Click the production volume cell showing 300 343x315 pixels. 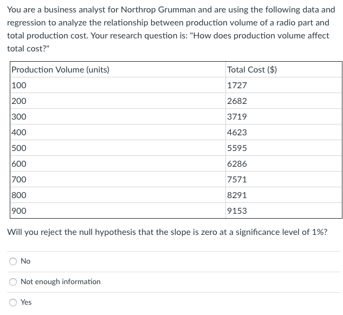[19, 117]
